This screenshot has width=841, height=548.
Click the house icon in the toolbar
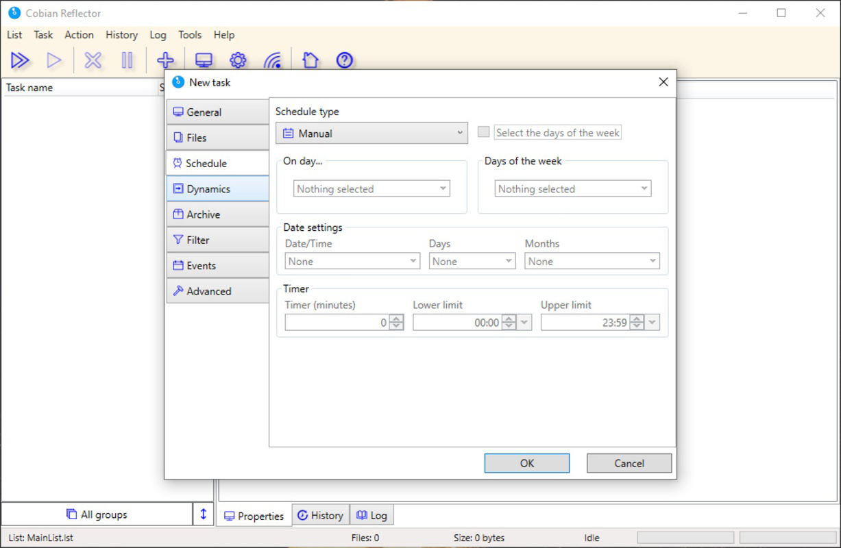(x=310, y=60)
